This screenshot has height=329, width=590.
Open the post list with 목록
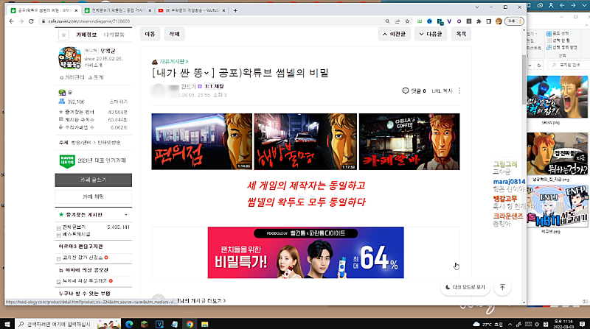pos(462,34)
